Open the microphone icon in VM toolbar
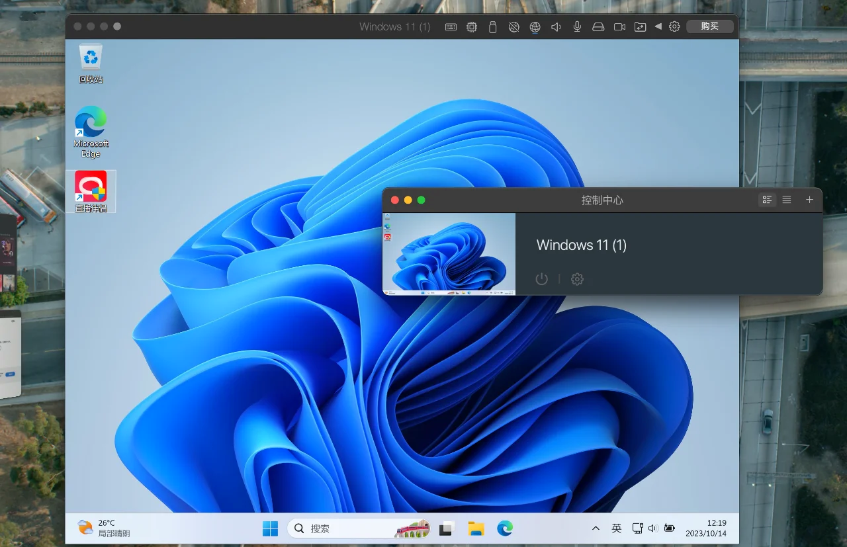This screenshot has height=547, width=847. [577, 27]
